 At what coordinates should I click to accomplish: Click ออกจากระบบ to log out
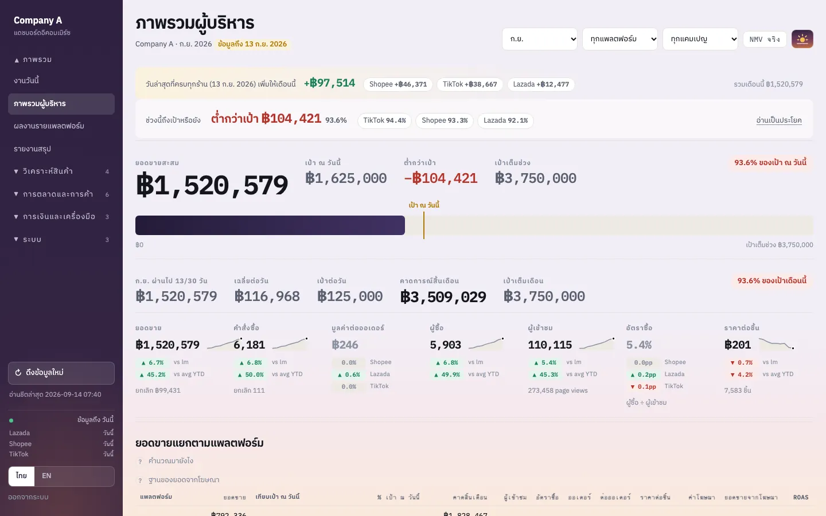[x=29, y=497]
